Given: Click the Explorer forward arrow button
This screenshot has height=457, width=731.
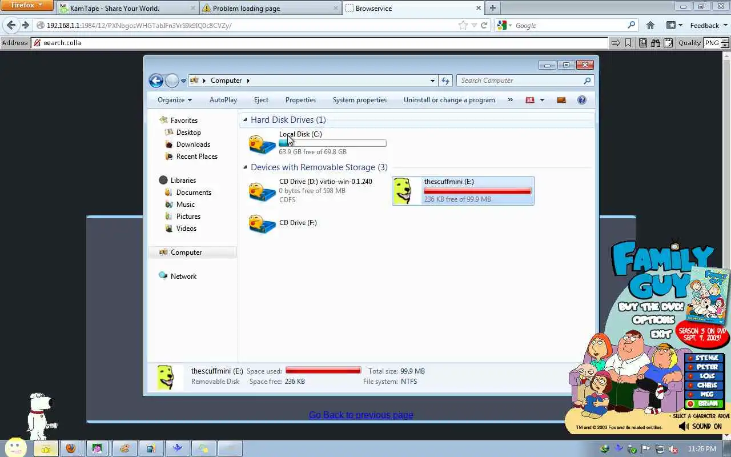Looking at the screenshot, I should [172, 81].
